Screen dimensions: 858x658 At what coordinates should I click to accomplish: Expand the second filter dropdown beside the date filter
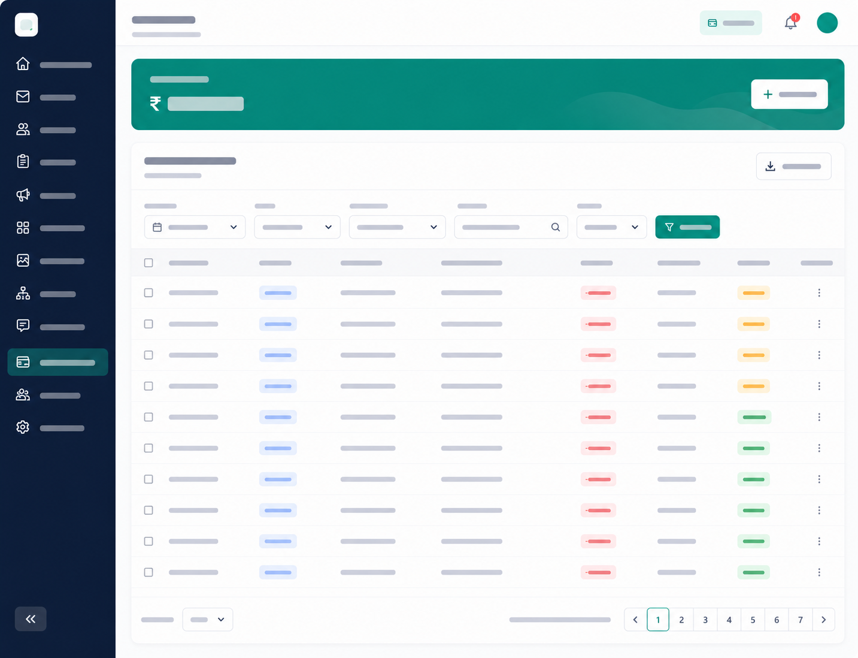pyautogui.click(x=297, y=227)
